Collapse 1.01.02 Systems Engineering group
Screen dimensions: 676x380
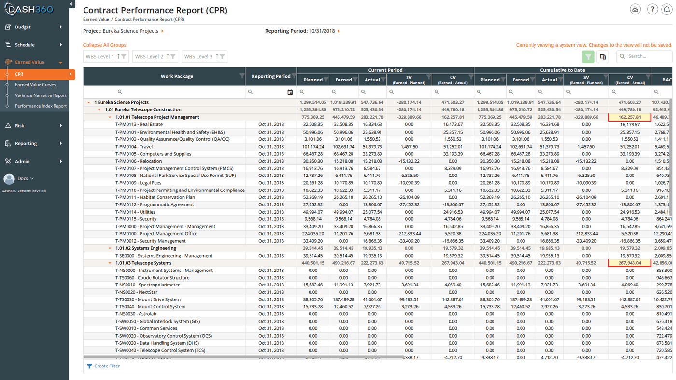(x=110, y=248)
